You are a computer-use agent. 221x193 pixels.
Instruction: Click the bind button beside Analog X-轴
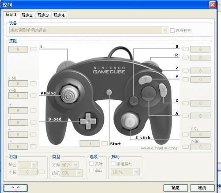(33, 83)
